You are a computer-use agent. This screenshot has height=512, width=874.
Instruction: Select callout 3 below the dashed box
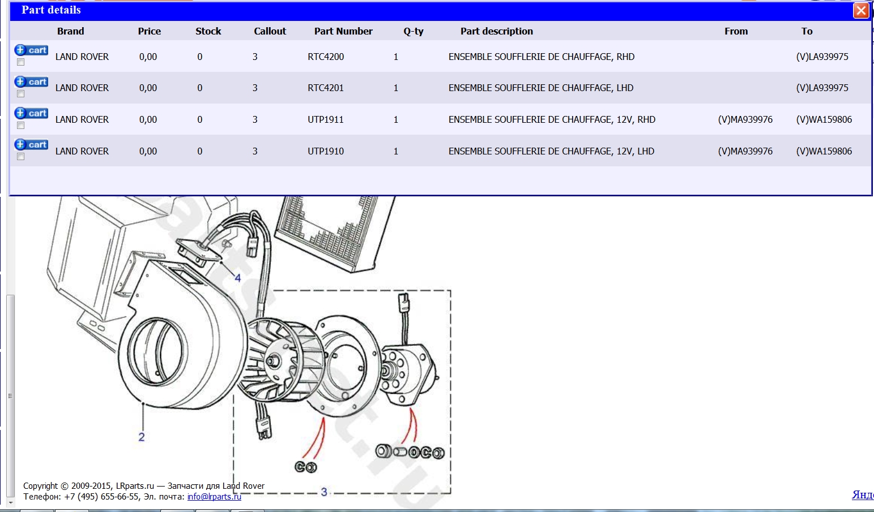(324, 492)
